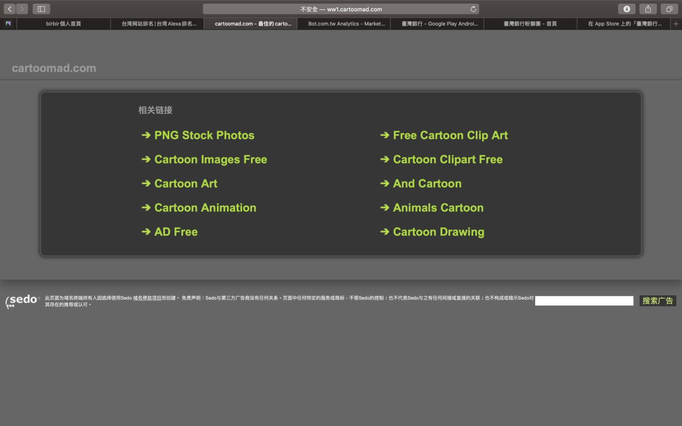Click the Sedo logo in the footer
This screenshot has width=682, height=426.
point(22,301)
